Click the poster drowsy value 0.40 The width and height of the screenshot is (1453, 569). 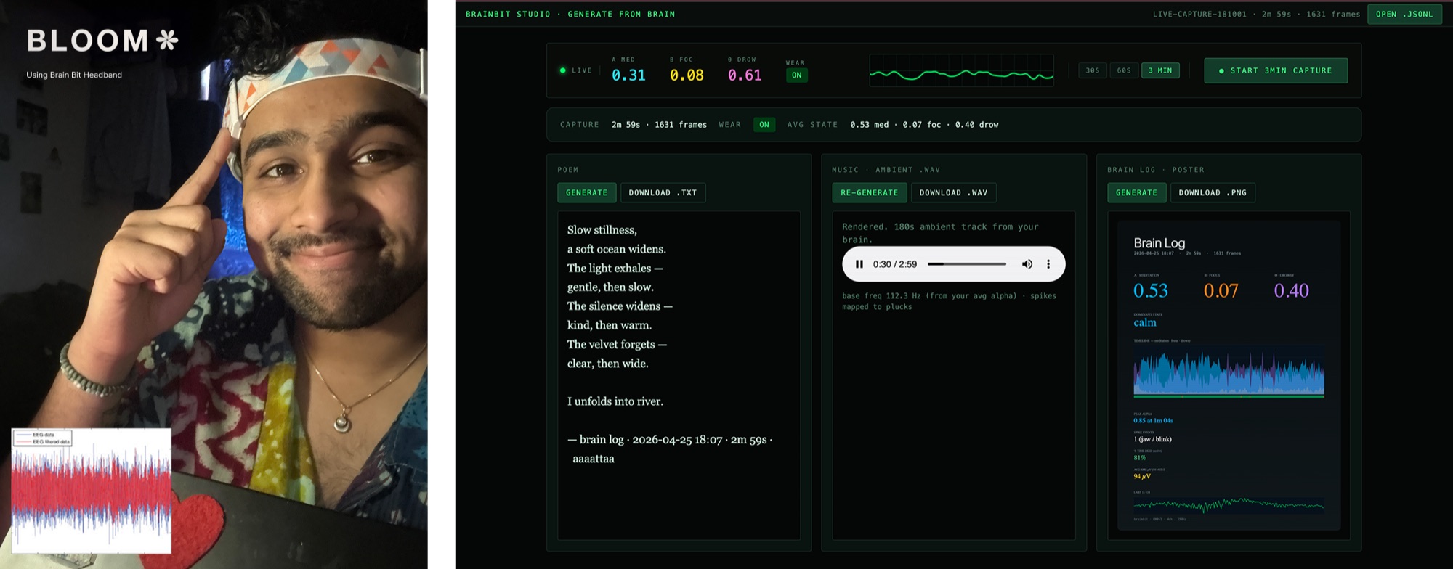(1291, 291)
